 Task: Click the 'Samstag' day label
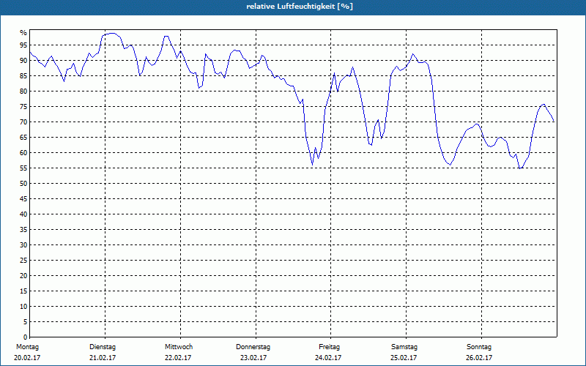click(x=404, y=347)
